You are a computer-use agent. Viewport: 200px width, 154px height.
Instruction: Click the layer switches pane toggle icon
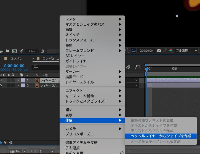[x=1, y=143]
